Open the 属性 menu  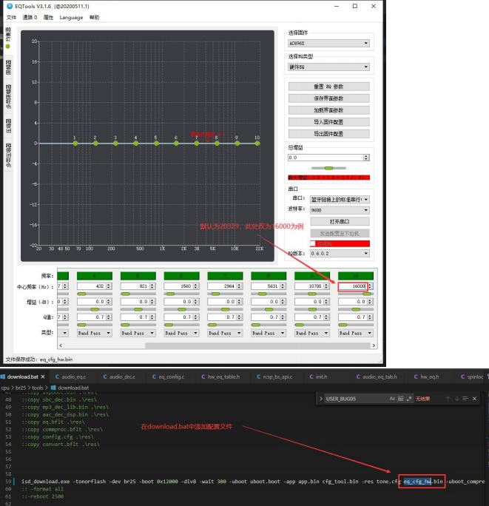point(48,18)
